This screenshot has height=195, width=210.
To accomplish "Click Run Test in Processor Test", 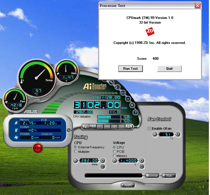I will [131, 69].
